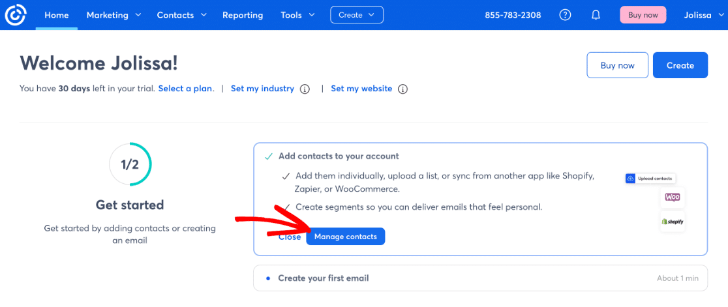Click the Shopify logo tile
Screen dimensions: 728x307
[673, 222]
